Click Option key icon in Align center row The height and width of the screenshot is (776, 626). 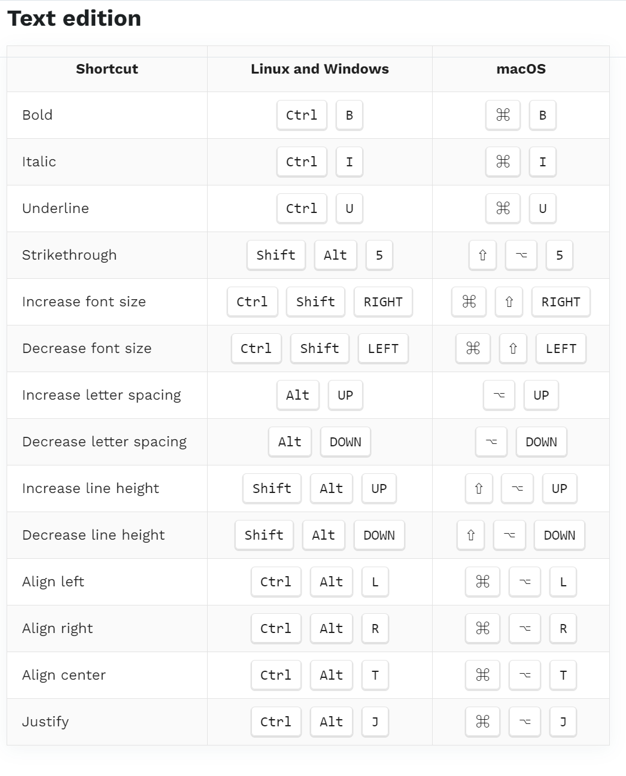coord(525,675)
